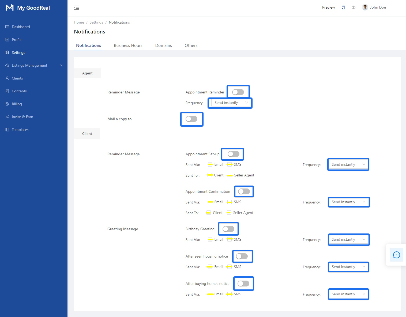This screenshot has height=317, width=406.
Task: Switch to the Domains tab
Action: click(163, 46)
